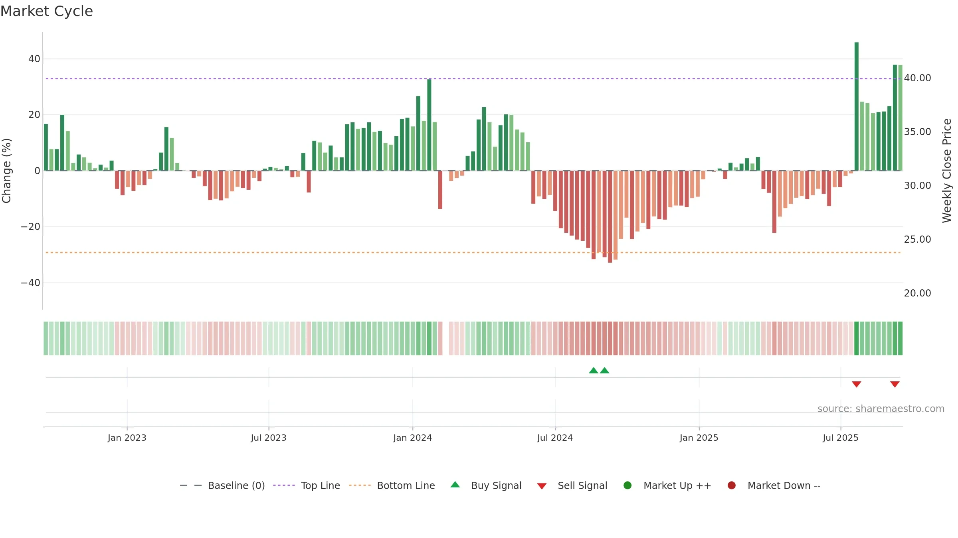Viewport: 958px width, 538px height.
Task: Click the 40.00 price axis label
Action: tap(918, 78)
